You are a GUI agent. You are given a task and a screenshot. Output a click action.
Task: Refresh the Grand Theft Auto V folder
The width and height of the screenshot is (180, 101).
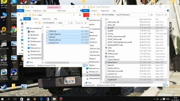pyautogui.click(x=152, y=15)
